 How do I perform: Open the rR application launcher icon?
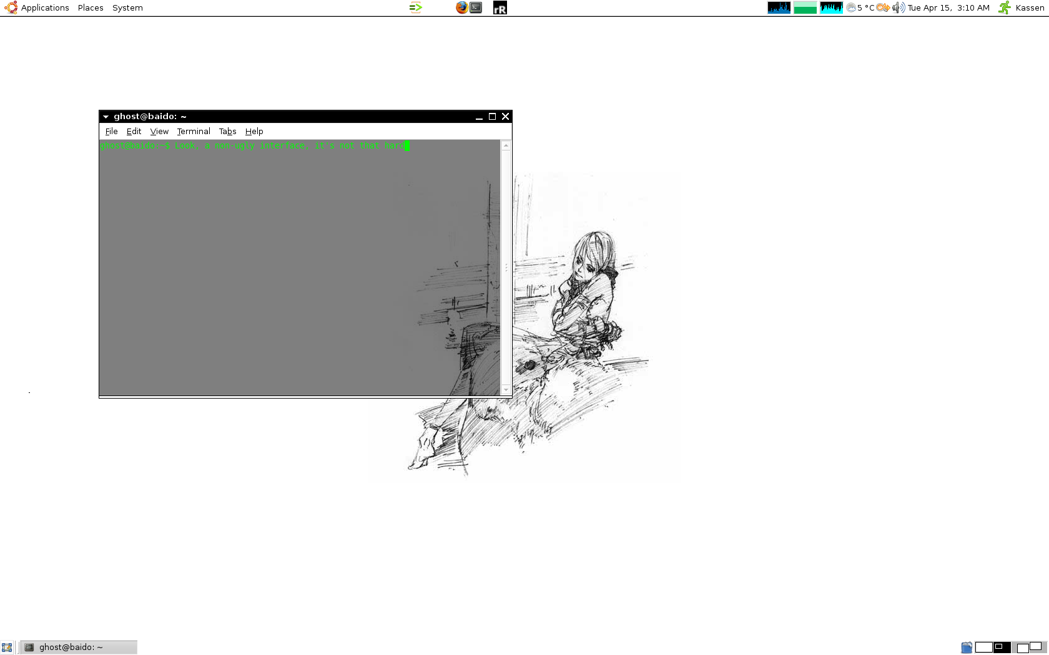(500, 8)
